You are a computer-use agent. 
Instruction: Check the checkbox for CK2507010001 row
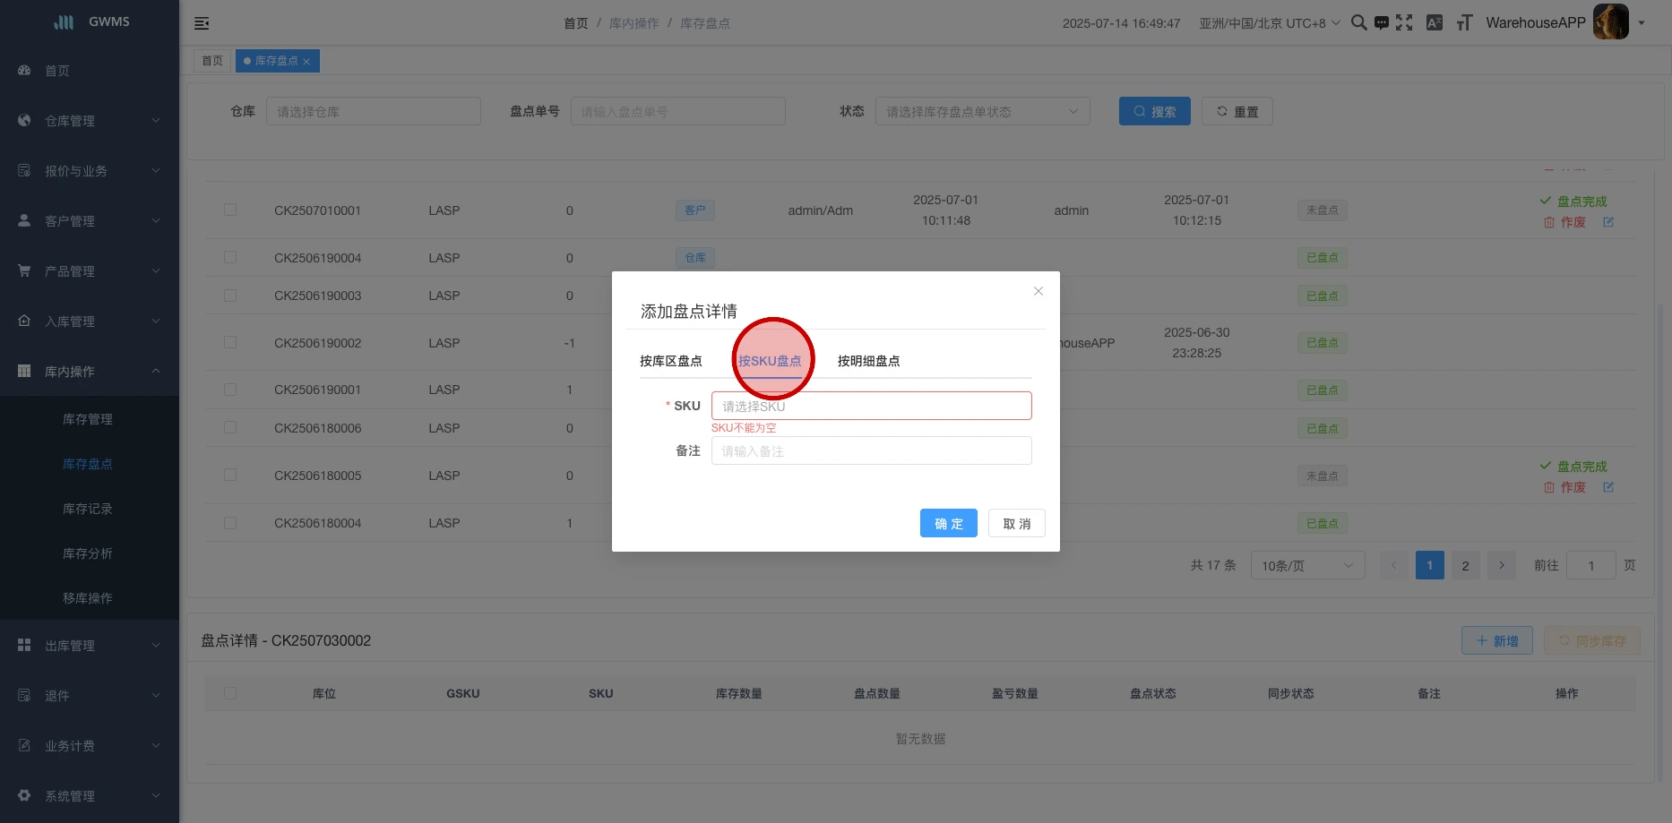pos(230,210)
